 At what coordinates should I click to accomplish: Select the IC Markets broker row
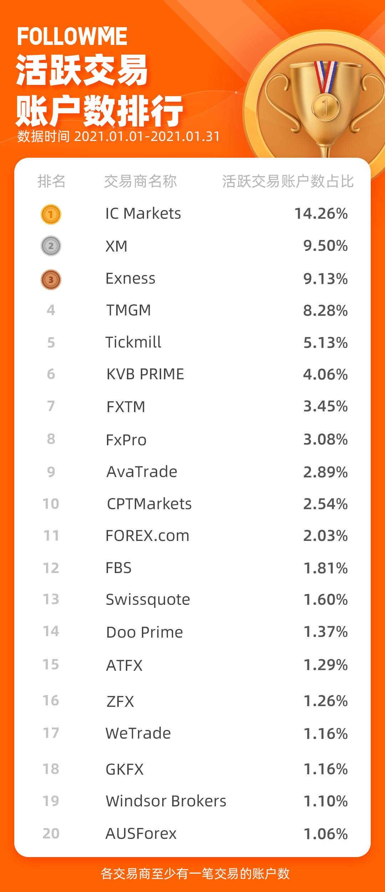[x=192, y=214]
